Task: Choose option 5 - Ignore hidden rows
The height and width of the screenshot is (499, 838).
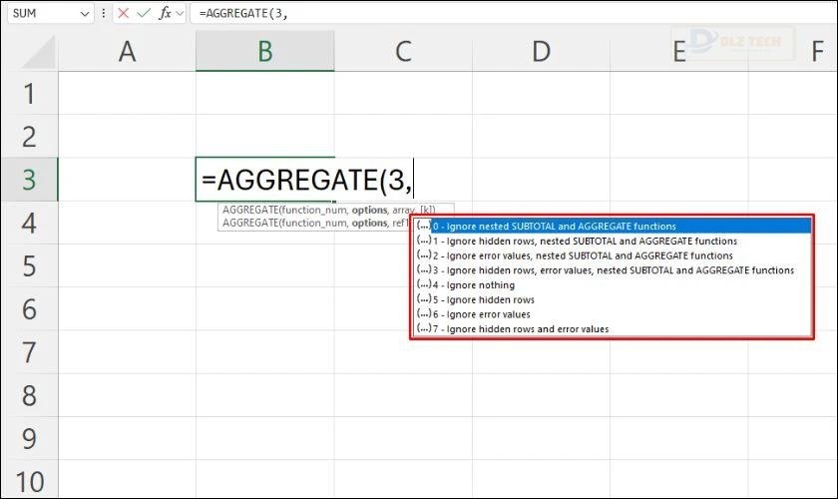Action: [x=613, y=299]
